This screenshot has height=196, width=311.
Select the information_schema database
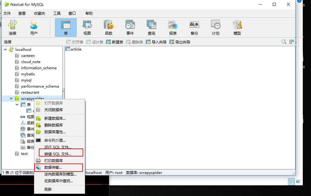tap(39, 68)
